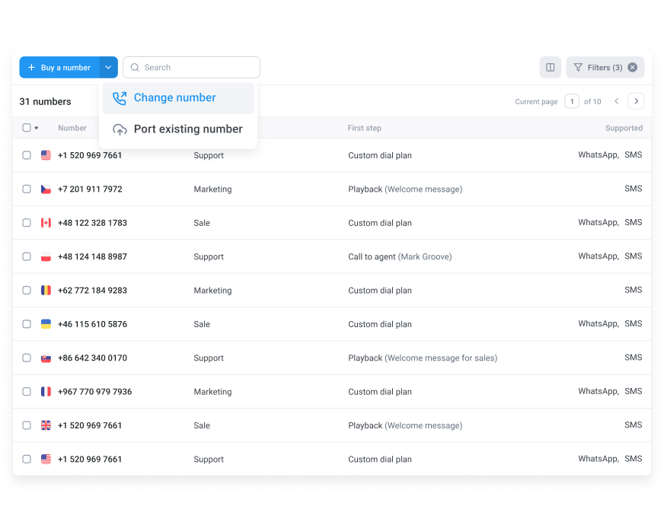This screenshot has width=664, height=525.
Task: Toggle the select-all header checkbox
Action: pyautogui.click(x=27, y=127)
